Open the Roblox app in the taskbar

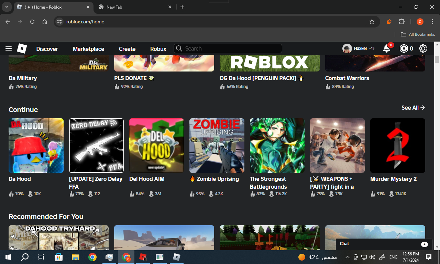point(177,257)
